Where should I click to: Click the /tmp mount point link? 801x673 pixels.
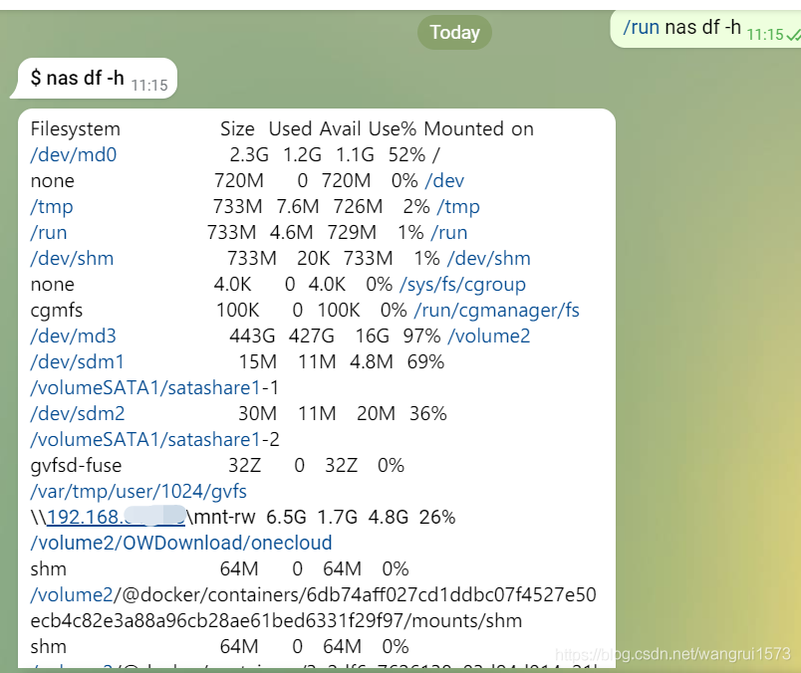coord(458,207)
